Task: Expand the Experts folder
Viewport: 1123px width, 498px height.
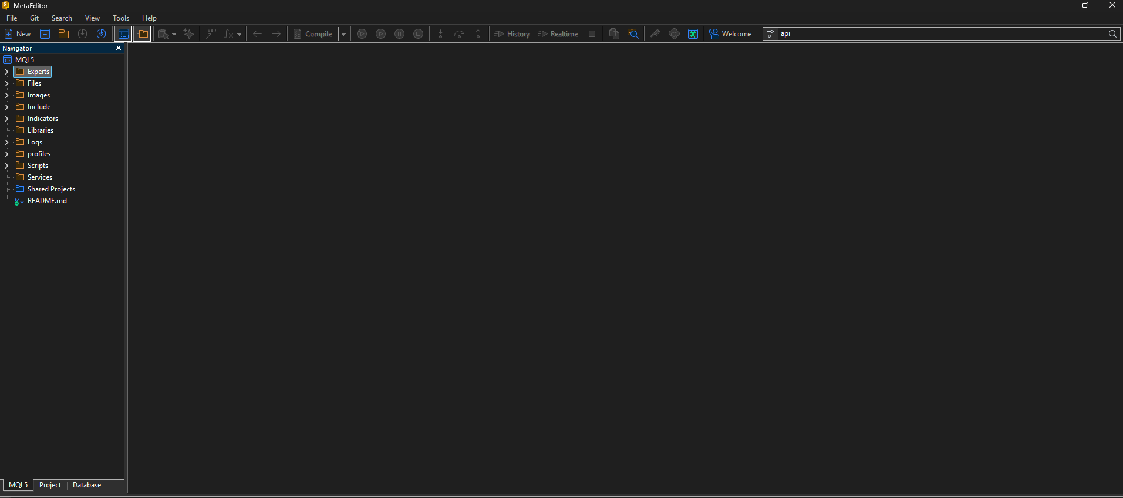Action: point(6,72)
